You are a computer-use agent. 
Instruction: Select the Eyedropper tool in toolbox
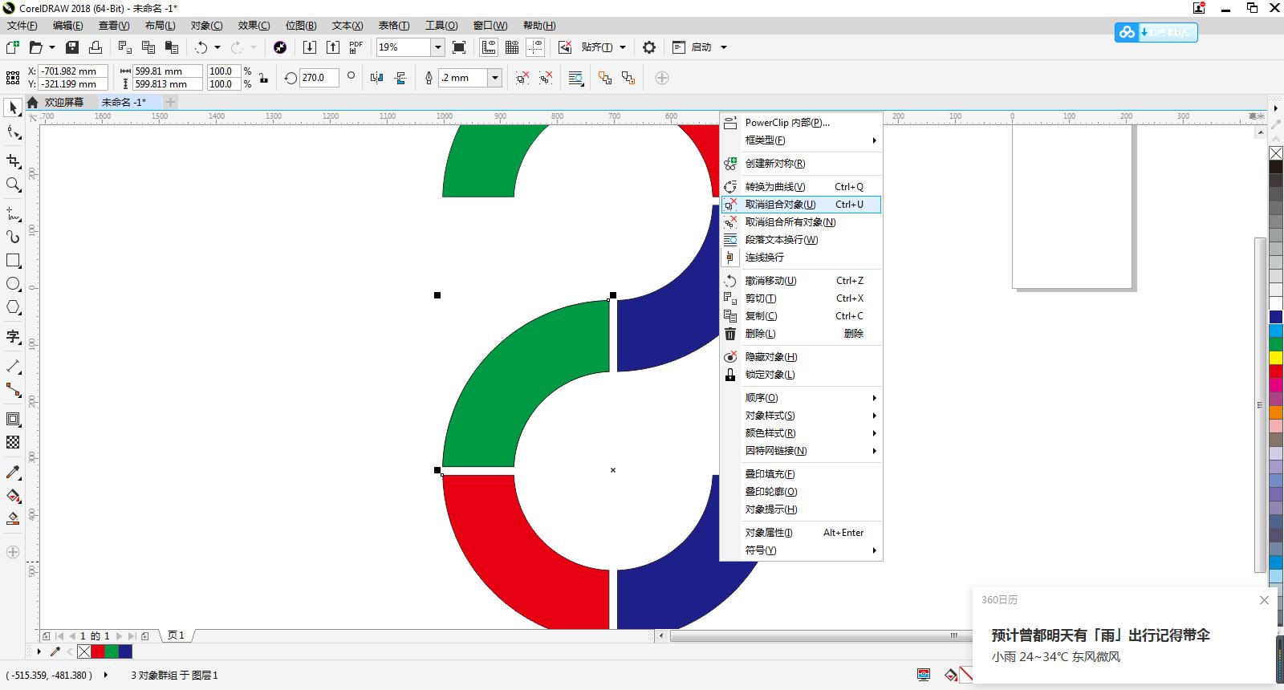(13, 473)
